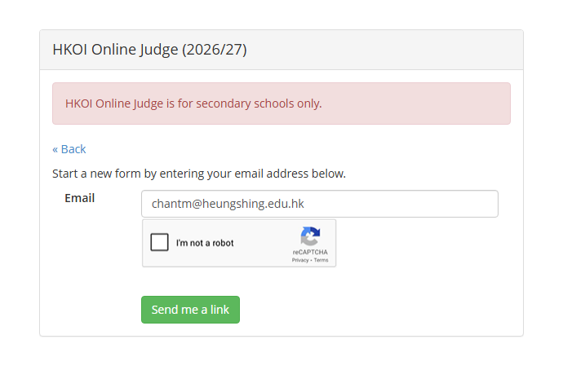Click the reCAPTCHA swirl logo icon

pos(310,236)
